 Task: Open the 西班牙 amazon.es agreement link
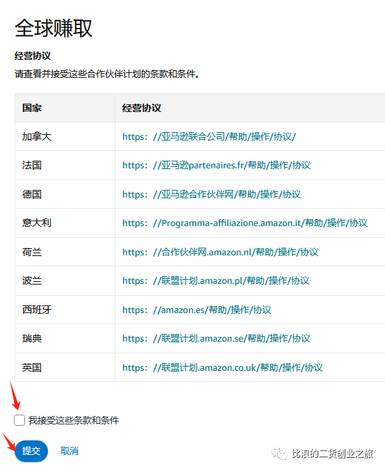(x=197, y=310)
